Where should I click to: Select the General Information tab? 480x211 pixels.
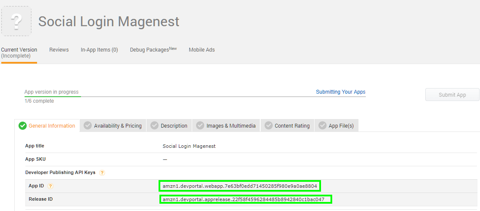coord(47,125)
